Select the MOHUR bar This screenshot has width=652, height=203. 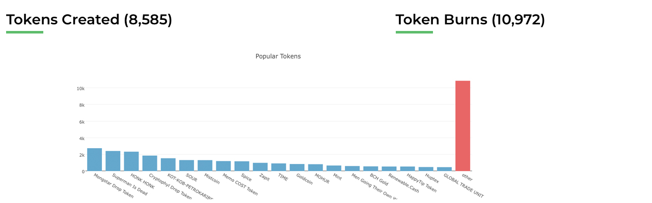pos(315,167)
